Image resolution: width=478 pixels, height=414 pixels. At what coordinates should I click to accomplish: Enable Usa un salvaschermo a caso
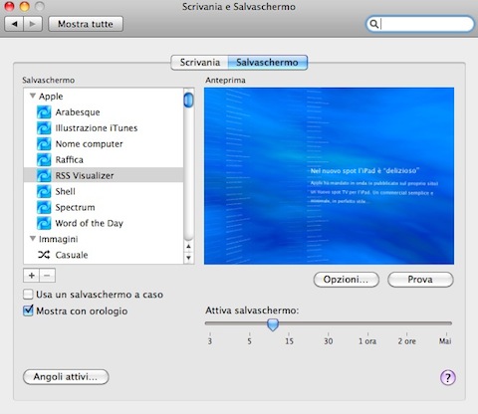click(28, 295)
